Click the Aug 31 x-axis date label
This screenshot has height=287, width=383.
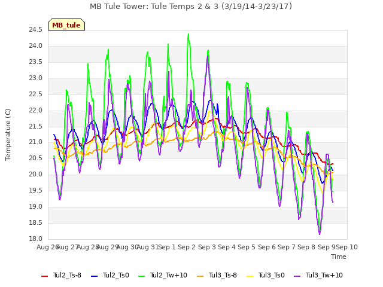coord(148,247)
